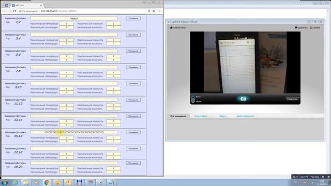The width and height of the screenshot is (331, 186).
Task: Click min temperature field for address 19,20
Action: 67,172
